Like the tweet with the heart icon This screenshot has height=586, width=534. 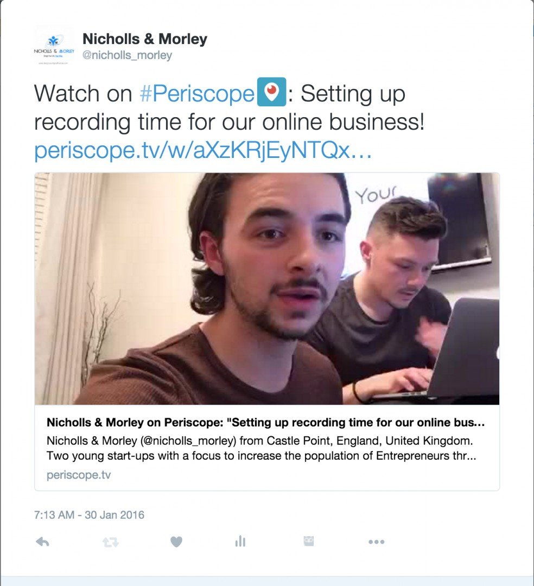pos(176,542)
